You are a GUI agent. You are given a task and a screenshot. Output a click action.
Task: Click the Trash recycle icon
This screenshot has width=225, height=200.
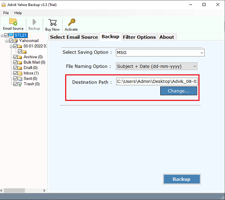20,84
